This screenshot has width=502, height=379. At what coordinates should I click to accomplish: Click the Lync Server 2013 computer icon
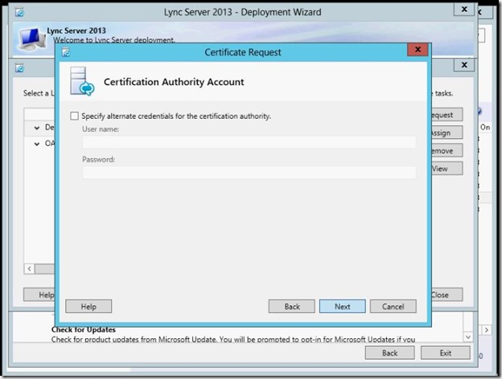point(32,39)
